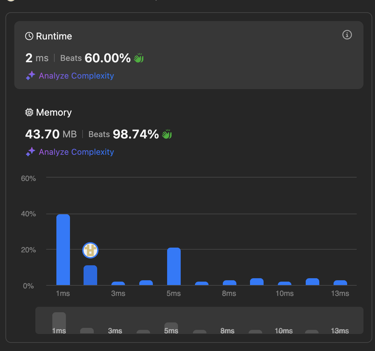This screenshot has width=375, height=351.
Task: Click the user avatar marker on chart
Action: click(90, 250)
